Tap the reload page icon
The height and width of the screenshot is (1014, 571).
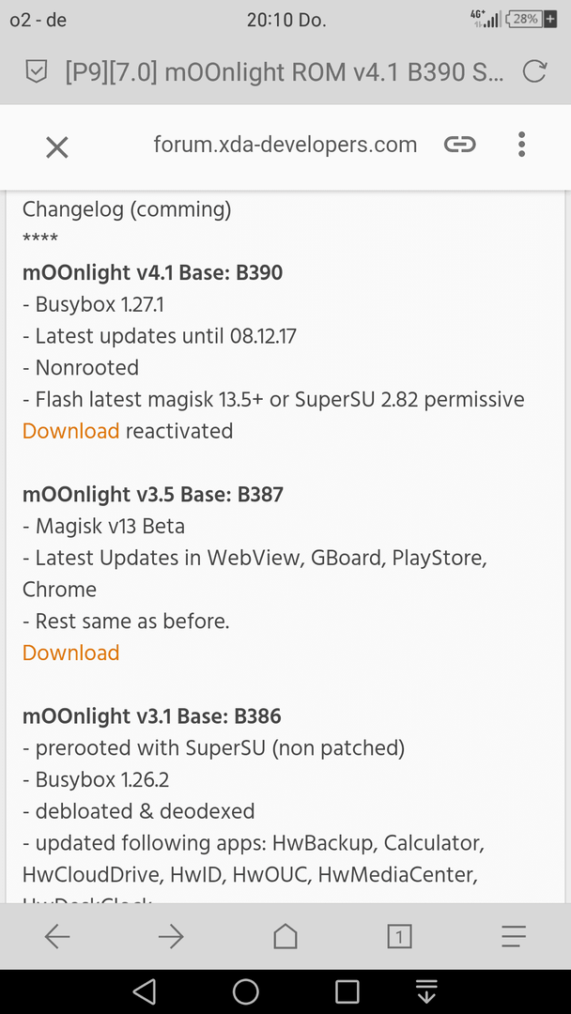click(x=534, y=71)
